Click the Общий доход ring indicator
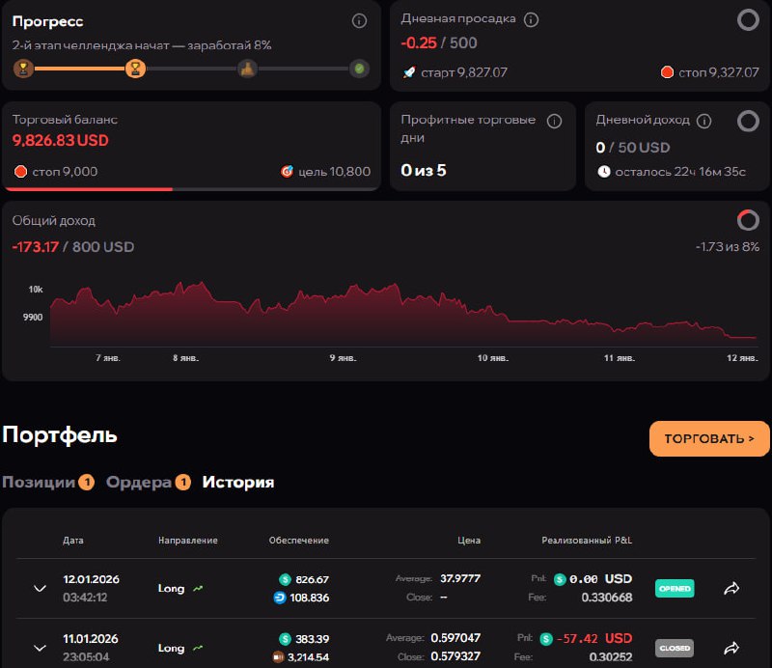 (748, 220)
